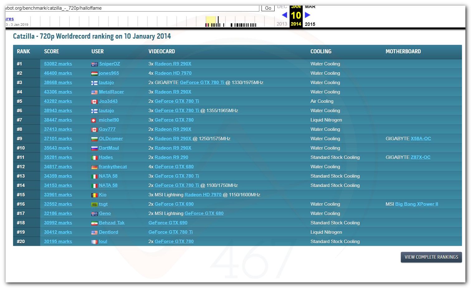Image resolution: width=471 pixels, height=288 pixels.
Task: Open the 43306 marks score link
Action: click(x=58, y=92)
